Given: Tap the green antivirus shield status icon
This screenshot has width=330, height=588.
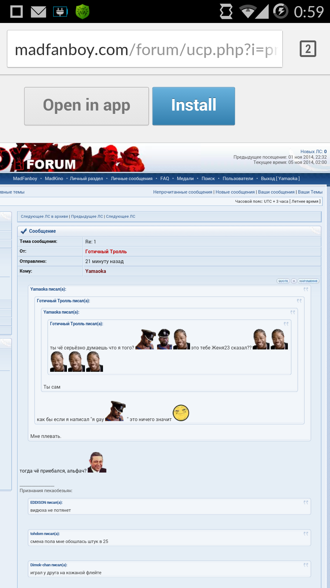Looking at the screenshot, I should tap(82, 12).
